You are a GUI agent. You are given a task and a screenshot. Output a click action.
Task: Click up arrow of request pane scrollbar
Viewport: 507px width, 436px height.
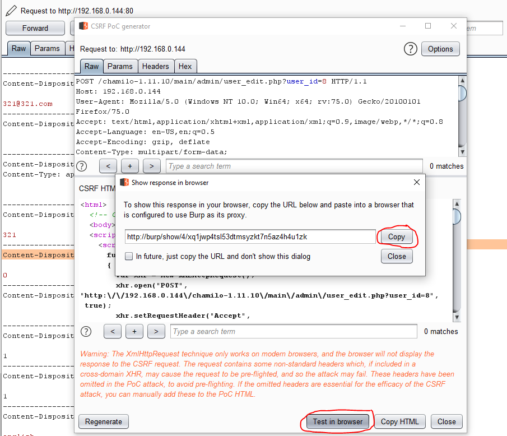pos(462,80)
